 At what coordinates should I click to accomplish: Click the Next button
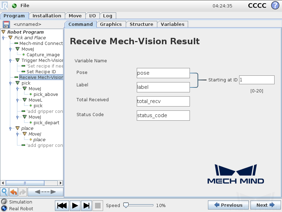pos(265,205)
